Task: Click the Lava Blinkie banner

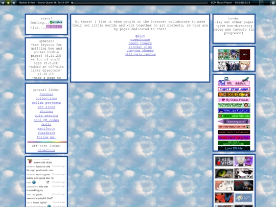Action: [x=234, y=148]
